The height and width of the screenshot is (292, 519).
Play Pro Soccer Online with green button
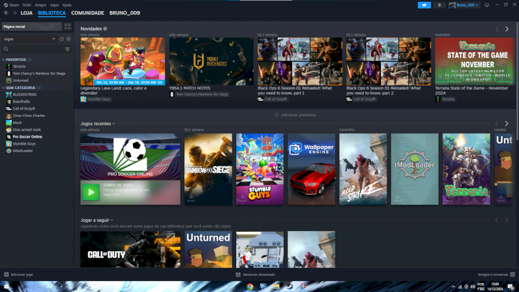click(x=91, y=192)
